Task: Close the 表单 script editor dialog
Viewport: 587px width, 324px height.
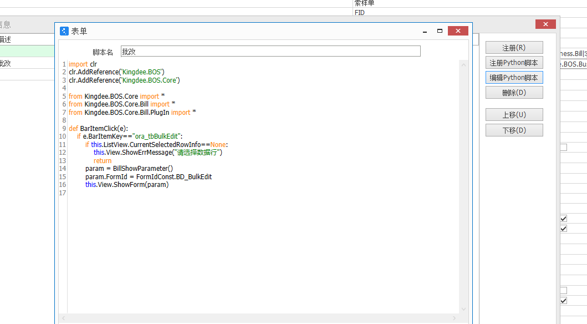Action: tap(460, 32)
